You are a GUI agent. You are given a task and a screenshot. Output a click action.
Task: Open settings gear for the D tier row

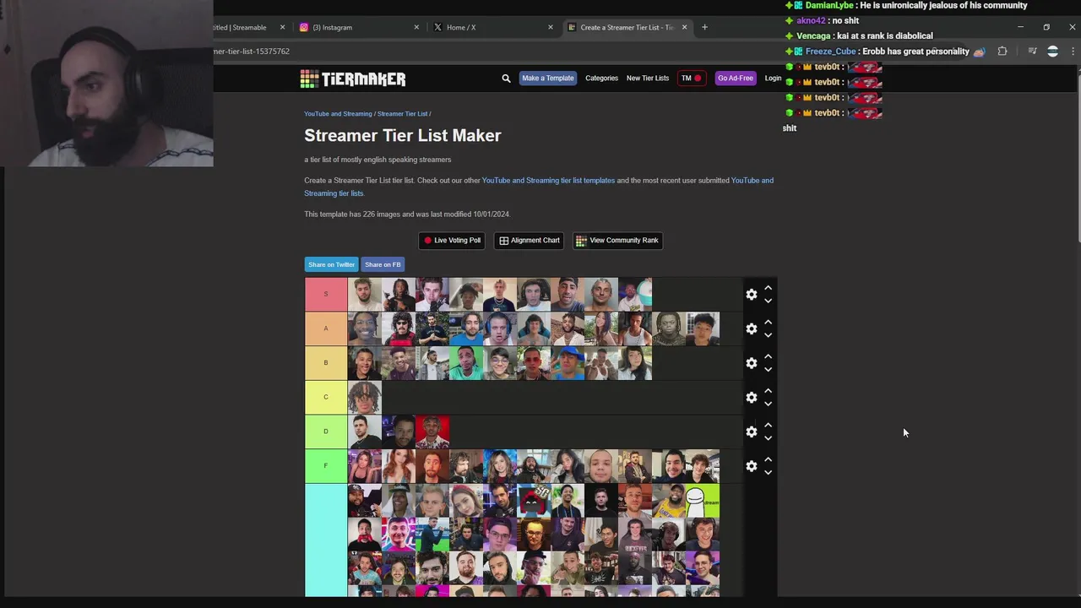(752, 432)
